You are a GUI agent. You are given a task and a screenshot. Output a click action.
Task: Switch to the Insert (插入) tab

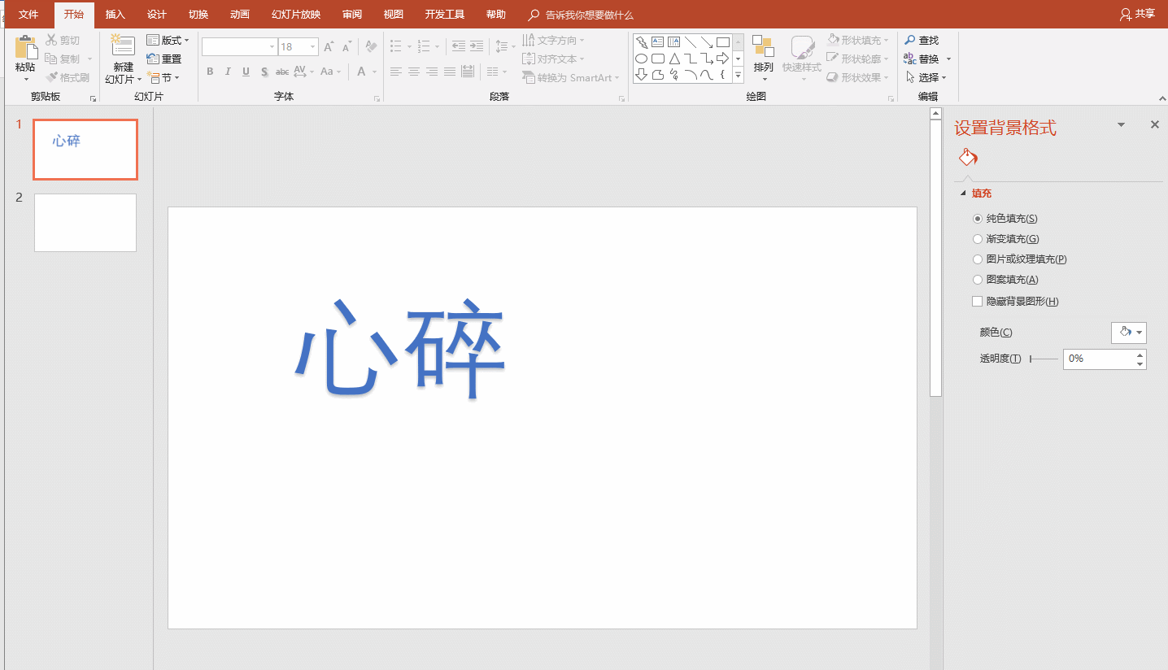115,15
